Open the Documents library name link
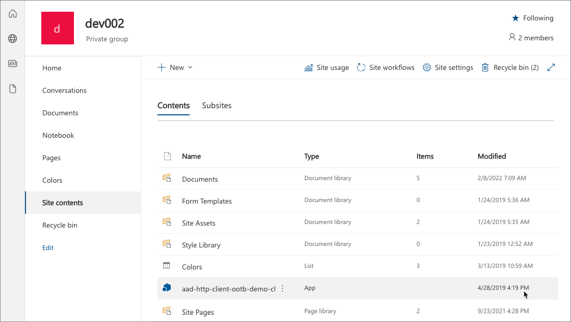The image size is (571, 322). pos(200,180)
